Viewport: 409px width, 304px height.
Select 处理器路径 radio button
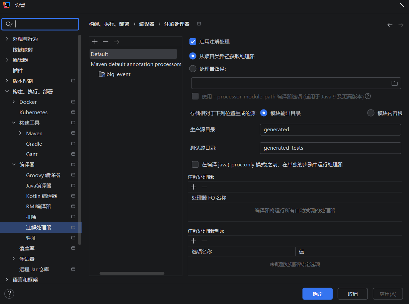point(193,69)
